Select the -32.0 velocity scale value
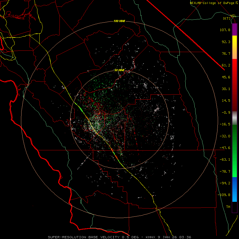Image resolution: width=239 pixels, height=239 pixels. (x=225, y=136)
